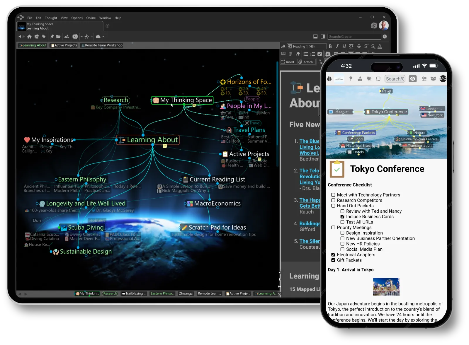This screenshot has width=469, height=345.
Task: Uncheck the Gift Packets checkbox
Action: [333, 260]
